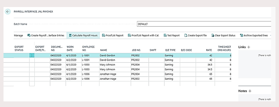Click Earning type in Mary Johnson 4/2/2020 row
This screenshot has height=107, width=279.
click(x=169, y=69)
